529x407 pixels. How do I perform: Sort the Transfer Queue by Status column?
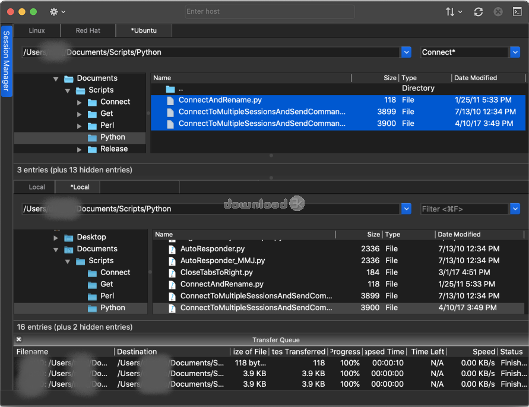pyautogui.click(x=513, y=352)
